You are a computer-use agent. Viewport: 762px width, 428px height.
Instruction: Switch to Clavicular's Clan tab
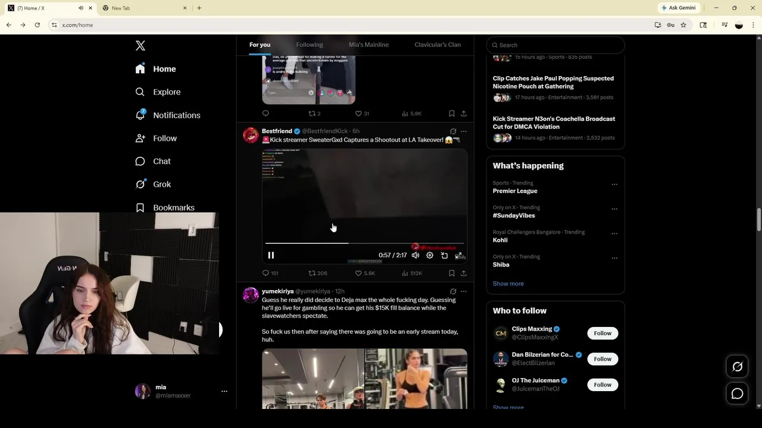pos(438,45)
